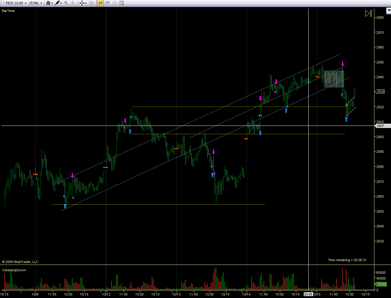Image resolution: width=391 pixels, height=298 pixels.
Task: Click the Time remaining countdown text
Action: [347, 260]
